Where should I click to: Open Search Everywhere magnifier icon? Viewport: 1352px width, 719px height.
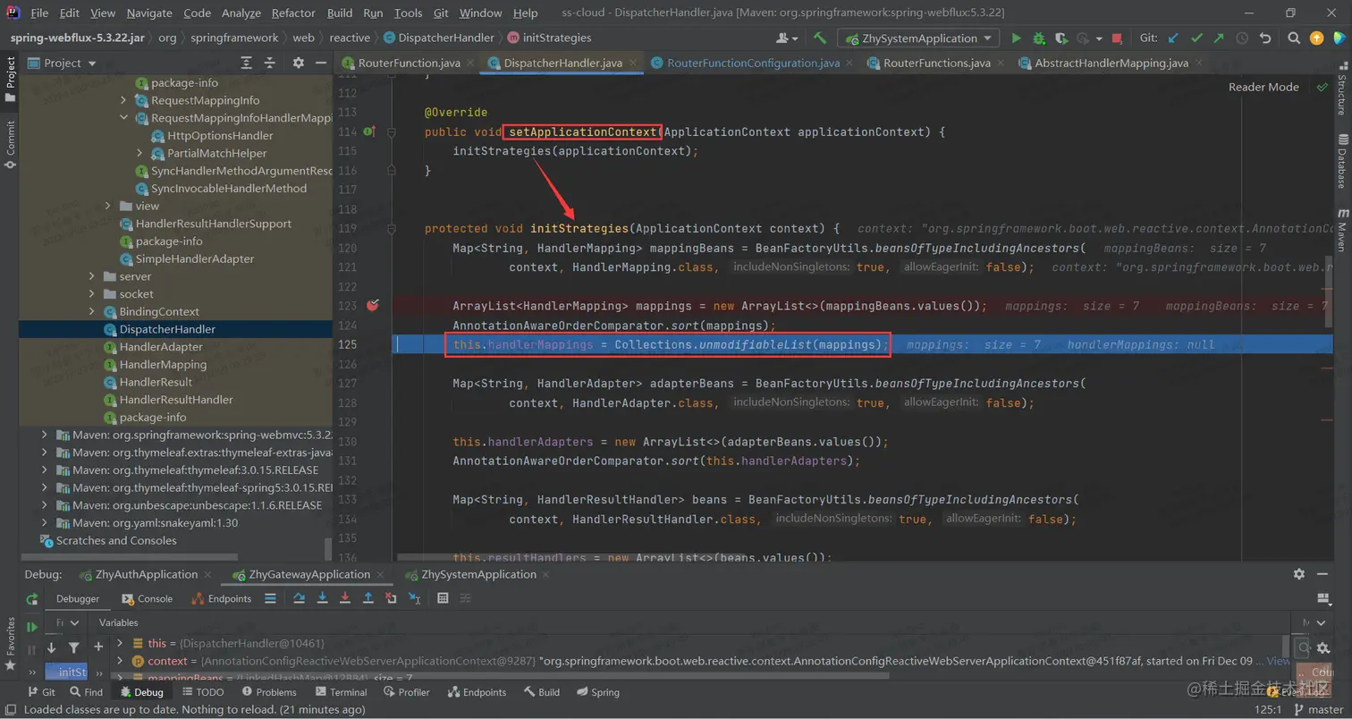1294,38
